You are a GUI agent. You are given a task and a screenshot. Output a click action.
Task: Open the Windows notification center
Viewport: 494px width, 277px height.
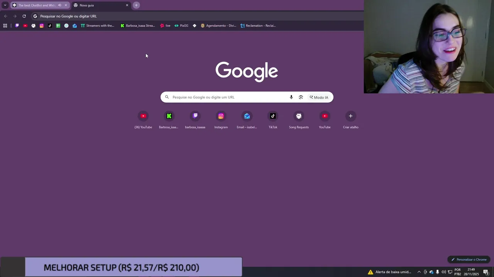click(486, 272)
